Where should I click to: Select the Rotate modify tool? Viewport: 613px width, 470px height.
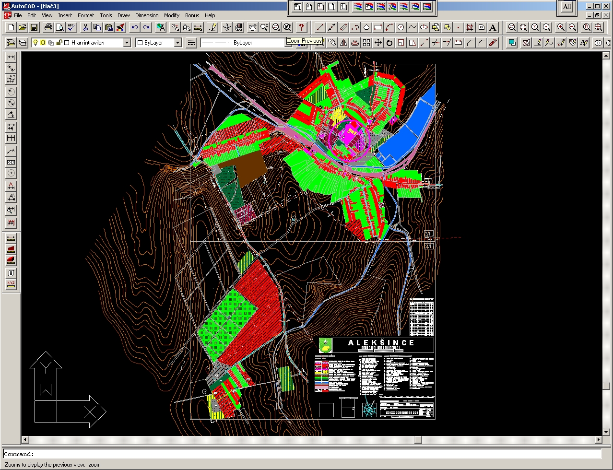tap(389, 43)
